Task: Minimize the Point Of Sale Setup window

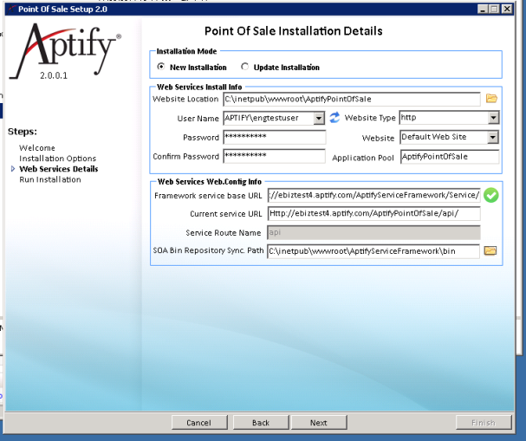Action: coord(483,9)
